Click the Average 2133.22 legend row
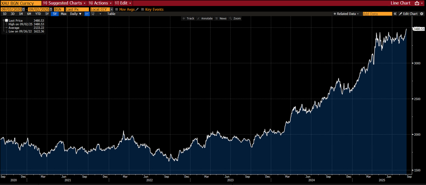The height and width of the screenshot is (185, 426). click(26, 28)
